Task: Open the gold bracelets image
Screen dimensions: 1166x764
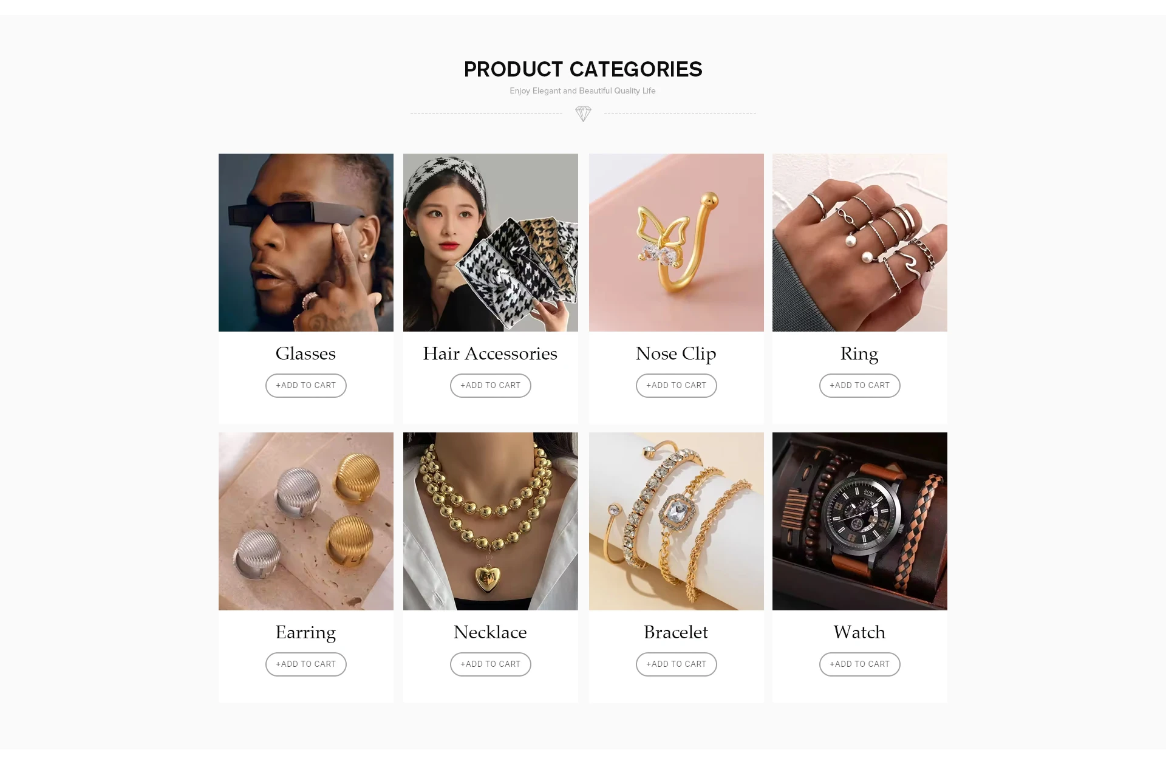Action: coord(677,521)
